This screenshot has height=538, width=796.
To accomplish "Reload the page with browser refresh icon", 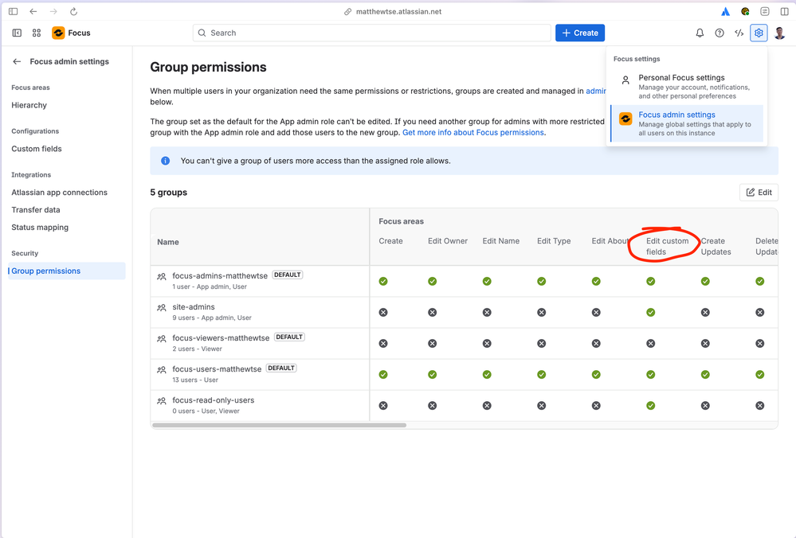I will (x=73, y=11).
